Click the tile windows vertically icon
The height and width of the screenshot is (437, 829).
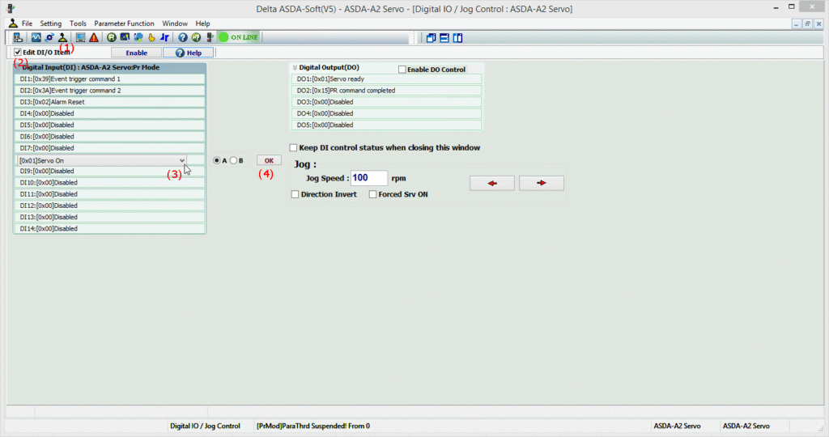pyautogui.click(x=457, y=37)
